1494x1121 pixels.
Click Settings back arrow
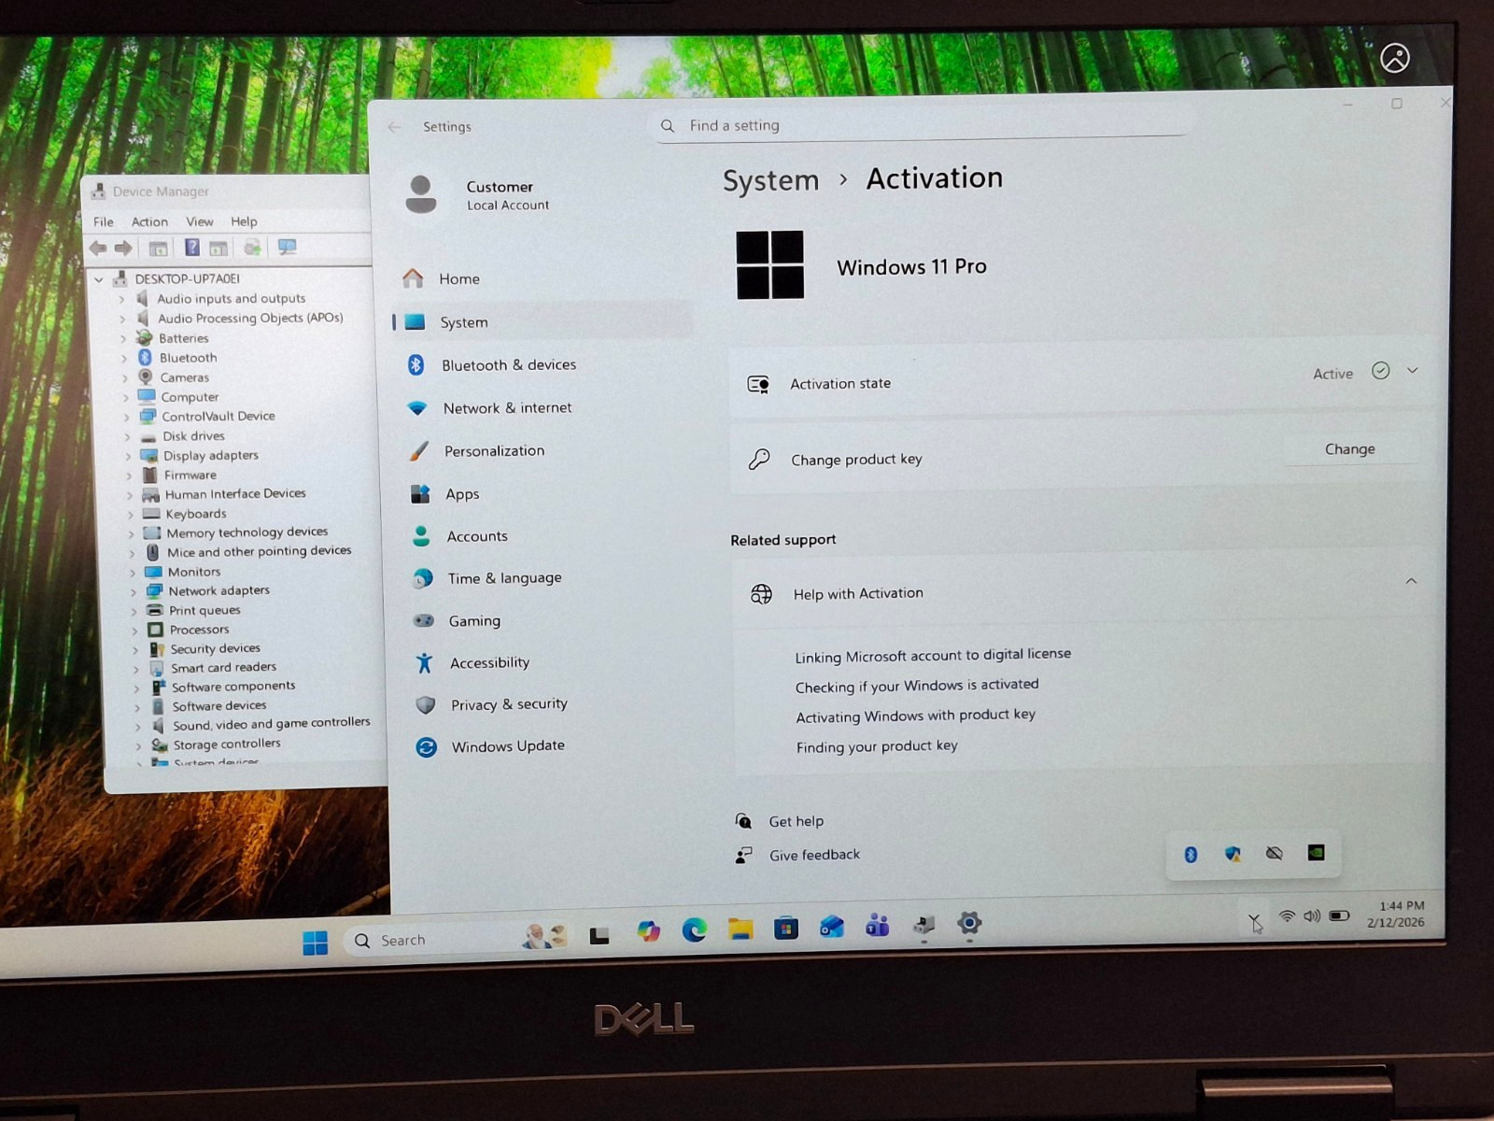(x=394, y=127)
